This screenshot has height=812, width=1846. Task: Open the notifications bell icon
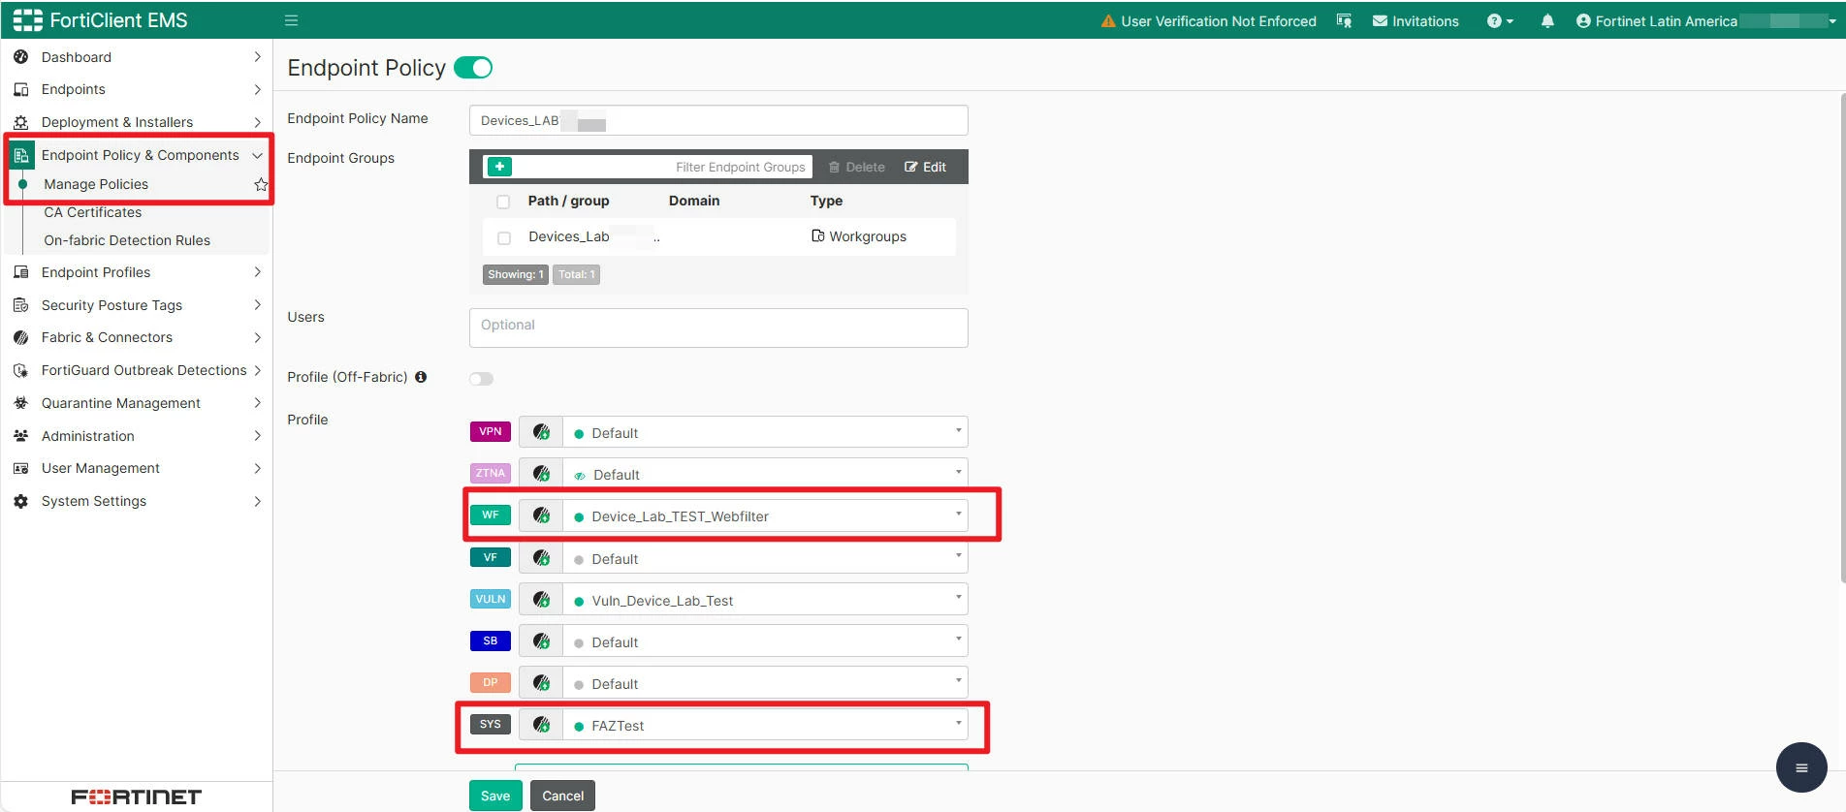(1547, 21)
